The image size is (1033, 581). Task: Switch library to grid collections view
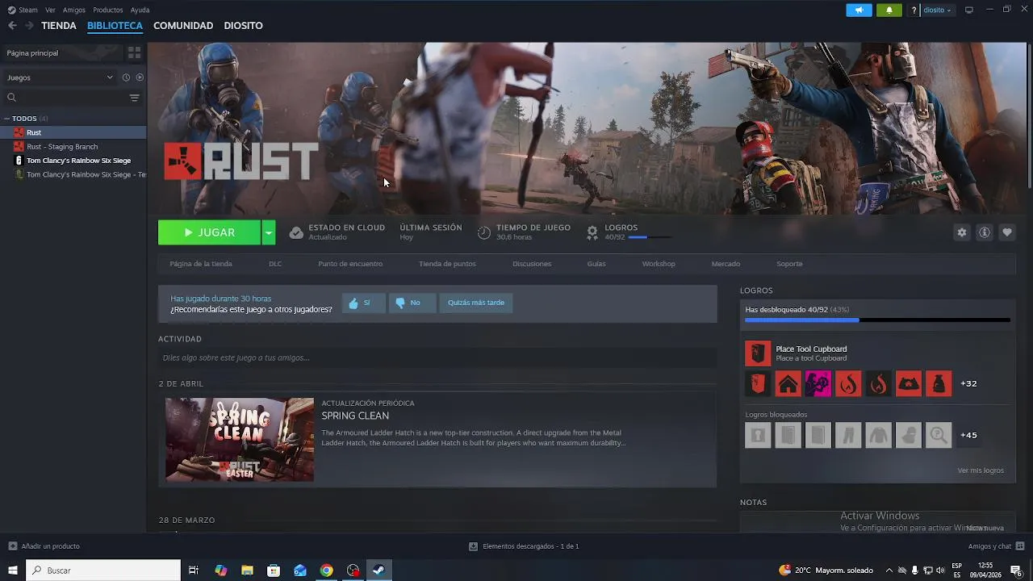click(134, 52)
